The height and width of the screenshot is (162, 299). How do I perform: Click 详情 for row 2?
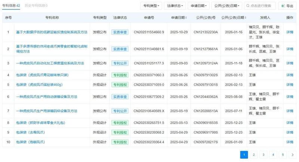(x=290, y=49)
